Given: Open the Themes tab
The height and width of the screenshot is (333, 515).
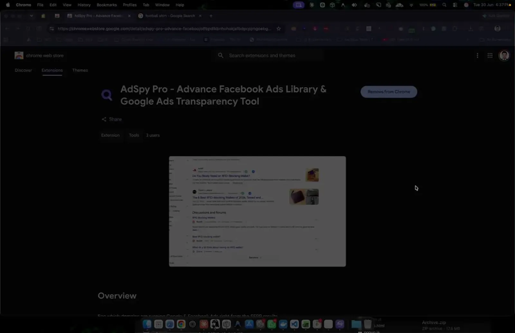Looking at the screenshot, I should point(80,70).
